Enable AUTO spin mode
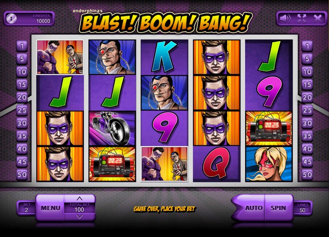Screen dimensions: 329x237 253,208
